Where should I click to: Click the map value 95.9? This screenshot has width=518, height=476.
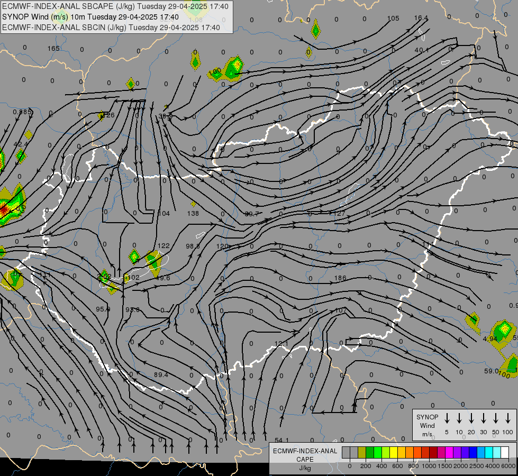pyautogui.click(x=103, y=309)
